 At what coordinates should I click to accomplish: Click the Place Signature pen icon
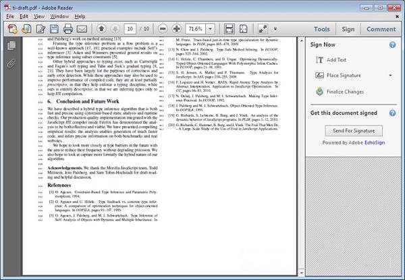(319, 76)
